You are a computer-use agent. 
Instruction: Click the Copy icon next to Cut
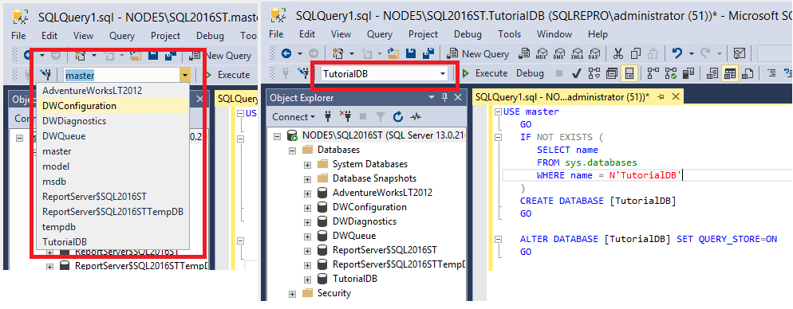[x=636, y=53]
